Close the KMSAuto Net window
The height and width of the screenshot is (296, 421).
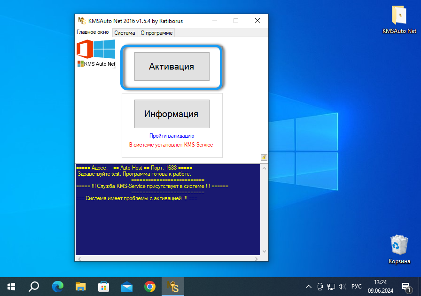(257, 21)
